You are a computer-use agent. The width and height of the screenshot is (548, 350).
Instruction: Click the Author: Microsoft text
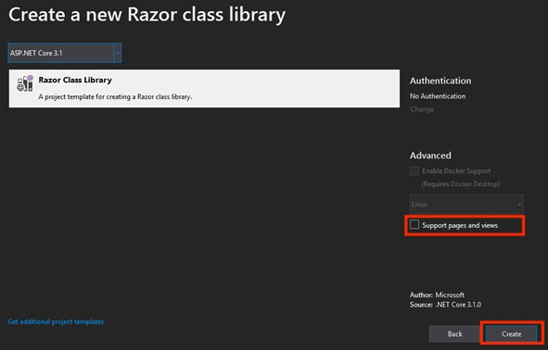437,294
